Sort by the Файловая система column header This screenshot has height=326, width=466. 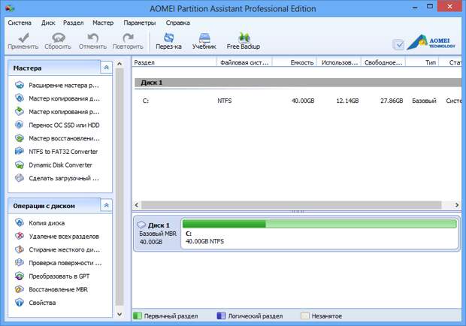pyautogui.click(x=244, y=62)
